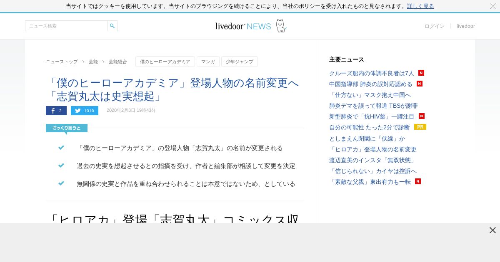
Task: Open headline 「仕方ない」マスク抱え中国へ
Action: [370, 95]
